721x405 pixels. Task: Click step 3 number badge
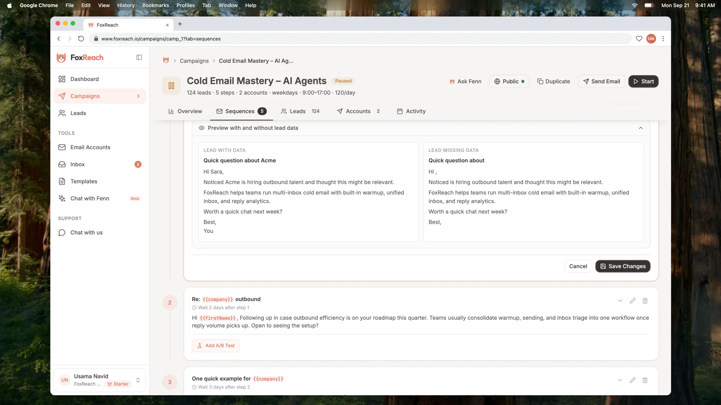tap(170, 382)
